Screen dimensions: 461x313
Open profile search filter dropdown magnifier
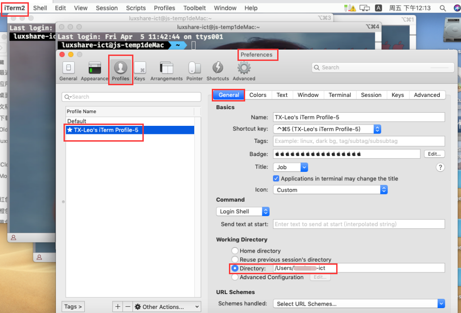pos(68,97)
